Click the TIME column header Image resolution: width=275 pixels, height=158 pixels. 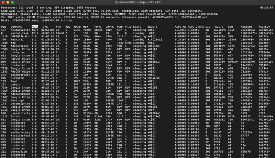[x=45, y=27]
